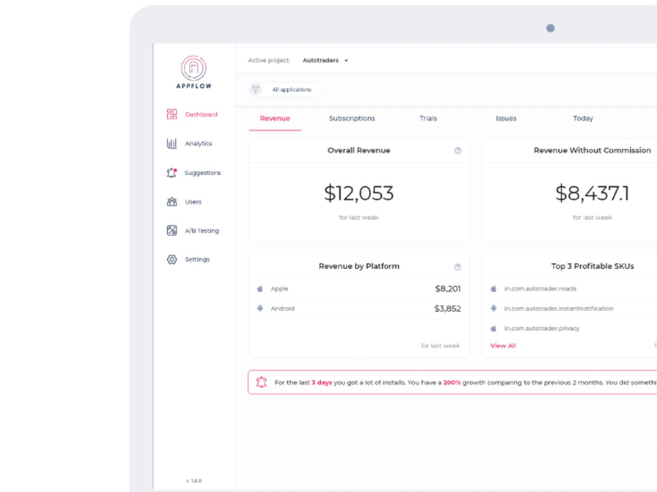The width and height of the screenshot is (657, 492).
Task: Click the in.com.autotrader.instantnotification SKU name
Action: (558, 309)
